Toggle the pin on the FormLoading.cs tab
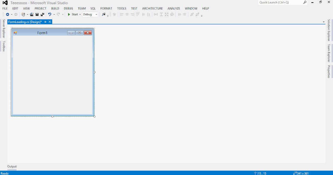This screenshot has width=333, height=175. (x=46, y=22)
